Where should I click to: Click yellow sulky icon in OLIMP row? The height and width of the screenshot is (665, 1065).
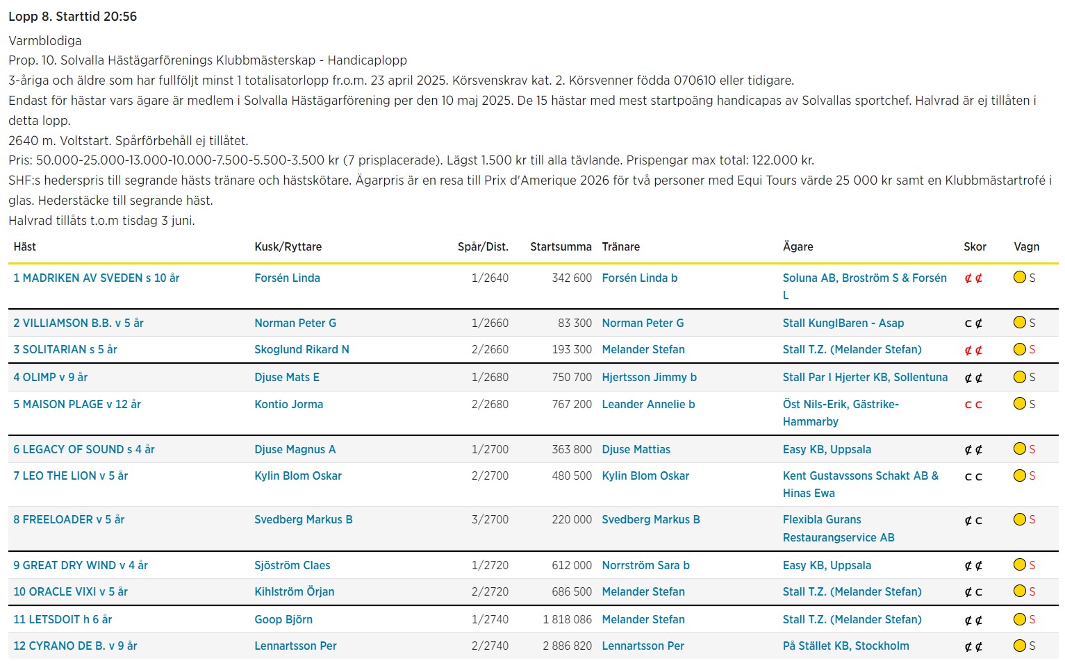pos(1020,376)
